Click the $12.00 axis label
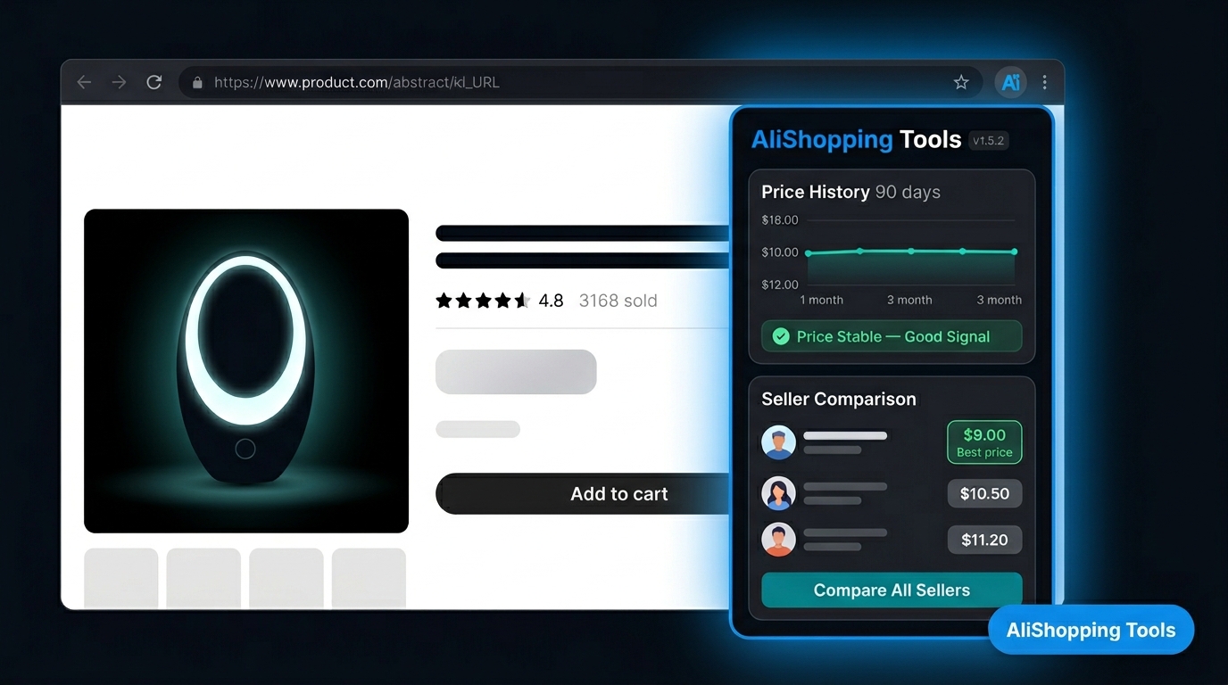Viewport: 1228px width, 685px height. 780,285
